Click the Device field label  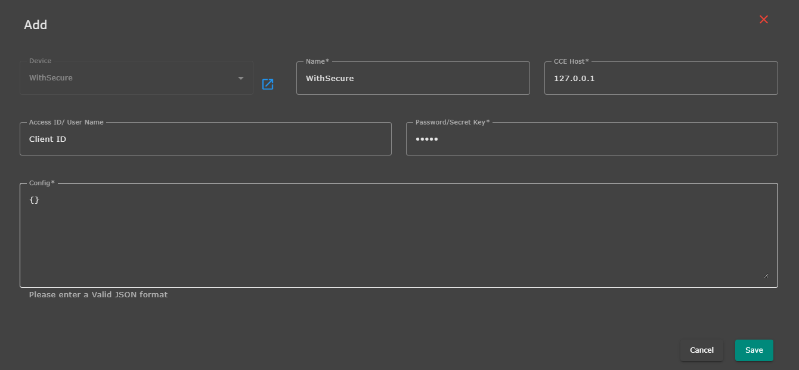41,61
